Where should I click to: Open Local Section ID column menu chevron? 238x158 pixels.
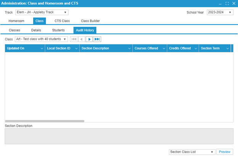click(76, 49)
